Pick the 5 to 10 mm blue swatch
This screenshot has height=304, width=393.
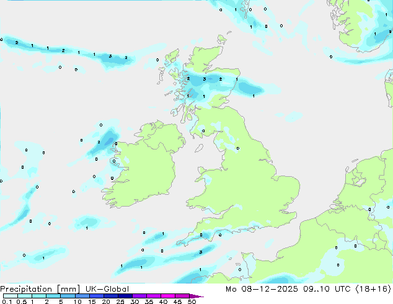[68, 296]
